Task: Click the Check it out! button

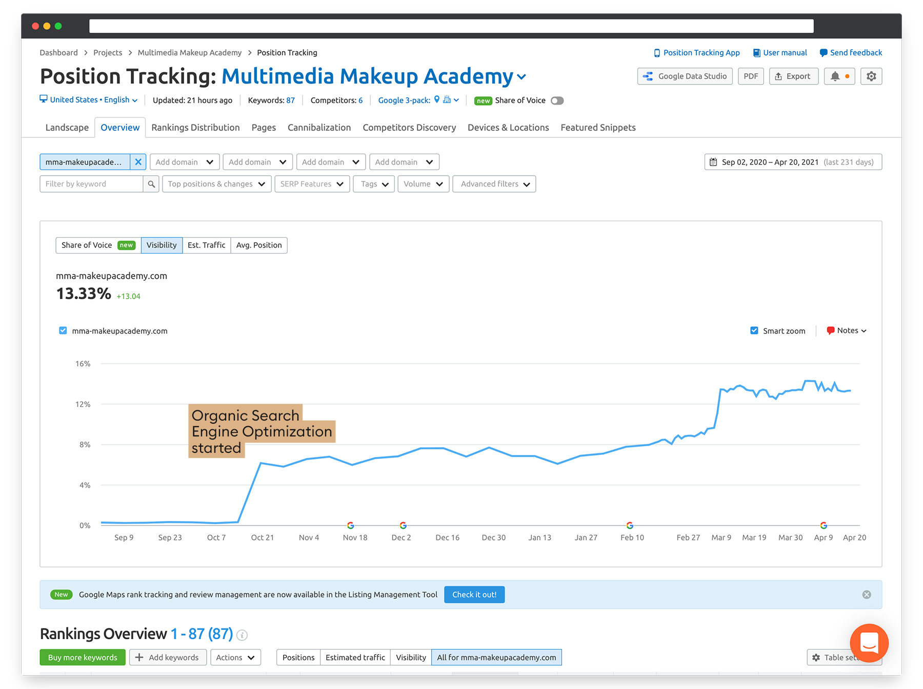Action: (474, 595)
